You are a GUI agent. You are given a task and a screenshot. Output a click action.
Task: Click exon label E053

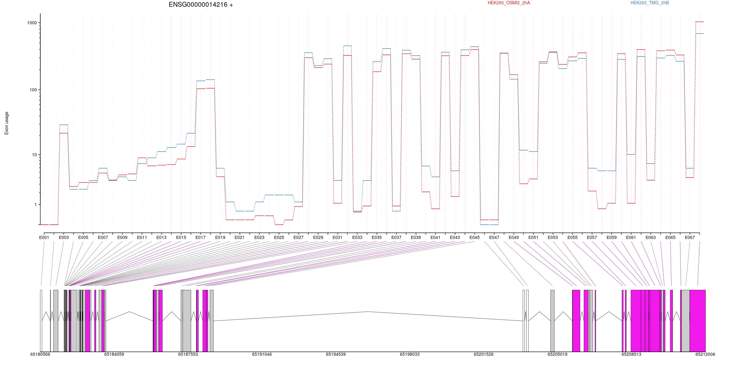coord(553,237)
